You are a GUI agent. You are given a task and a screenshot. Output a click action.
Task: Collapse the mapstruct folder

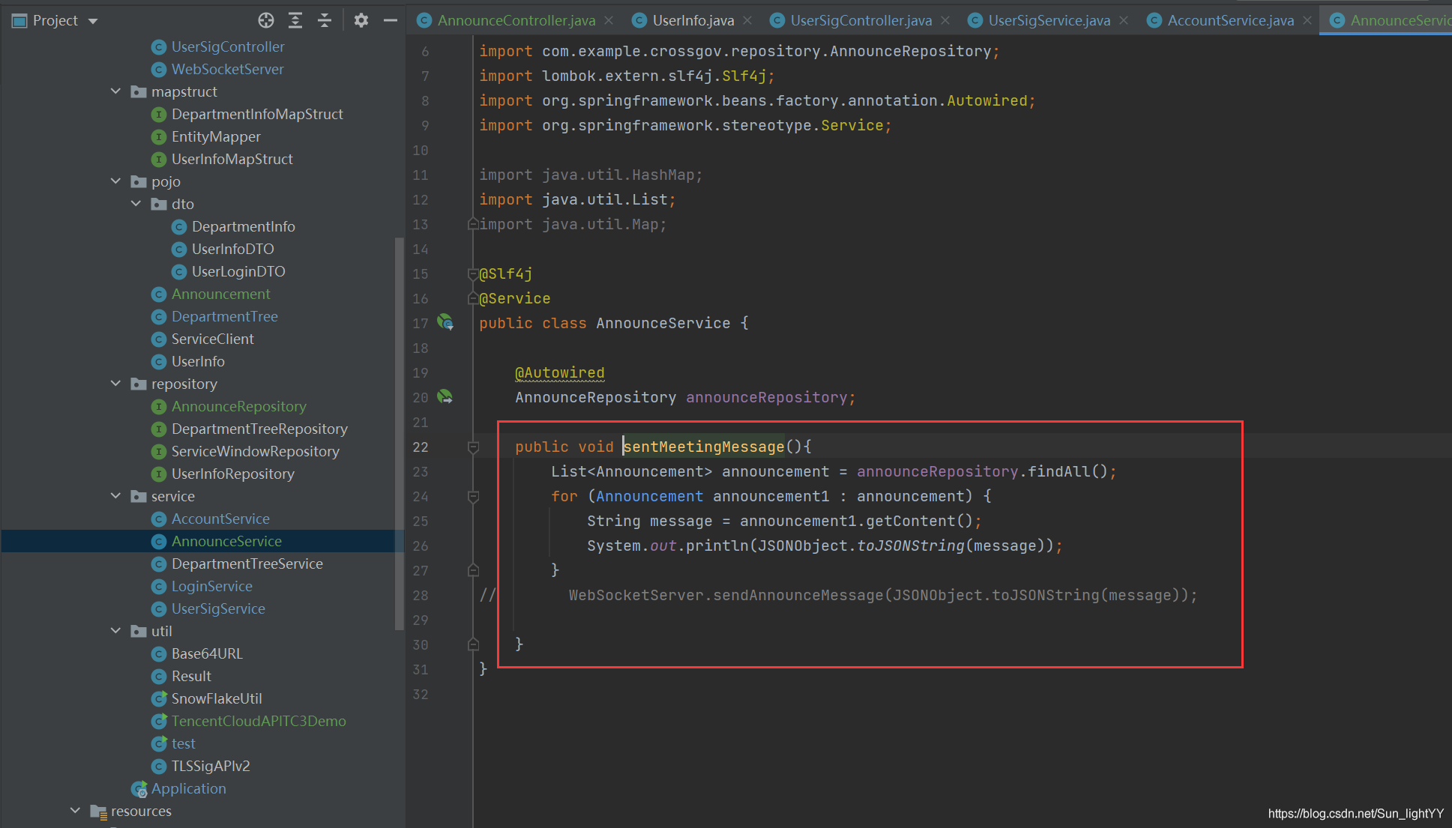click(x=115, y=91)
